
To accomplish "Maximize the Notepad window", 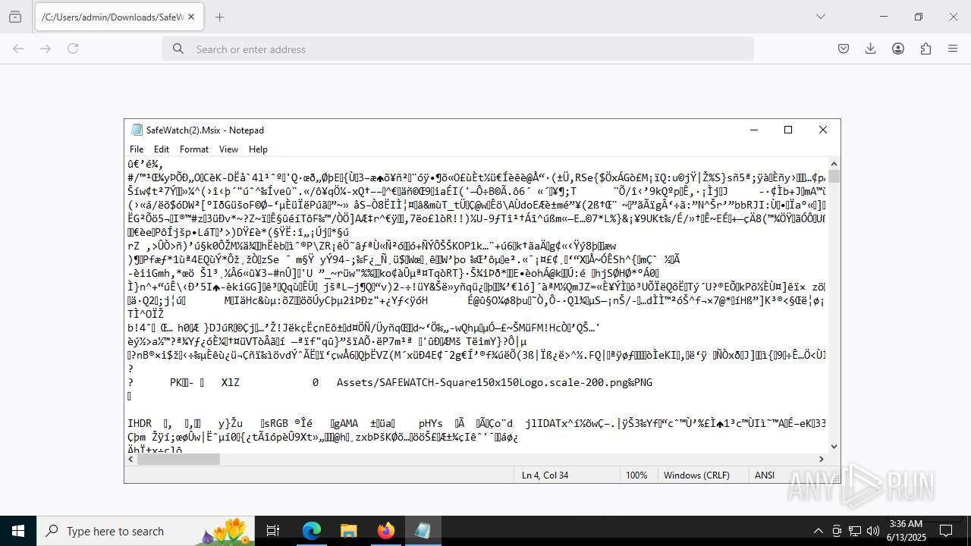I will (788, 130).
